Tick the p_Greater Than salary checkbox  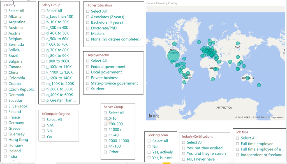[43, 100]
